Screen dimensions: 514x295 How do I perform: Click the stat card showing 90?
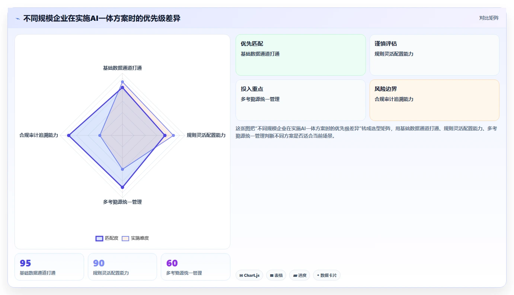[x=122, y=267]
